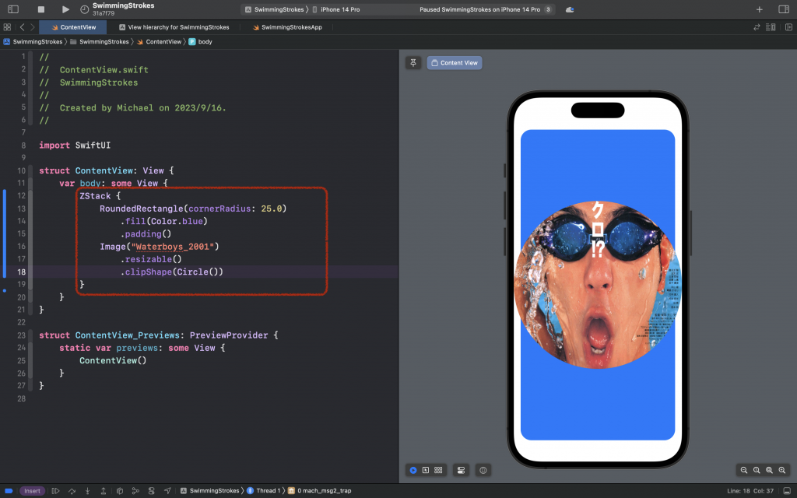Select the Content View preview chip
This screenshot has height=498, width=797.
click(x=455, y=62)
